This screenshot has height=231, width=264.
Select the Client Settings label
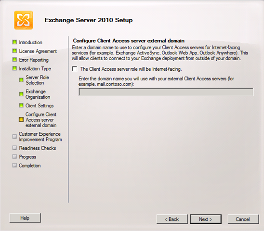click(40, 106)
